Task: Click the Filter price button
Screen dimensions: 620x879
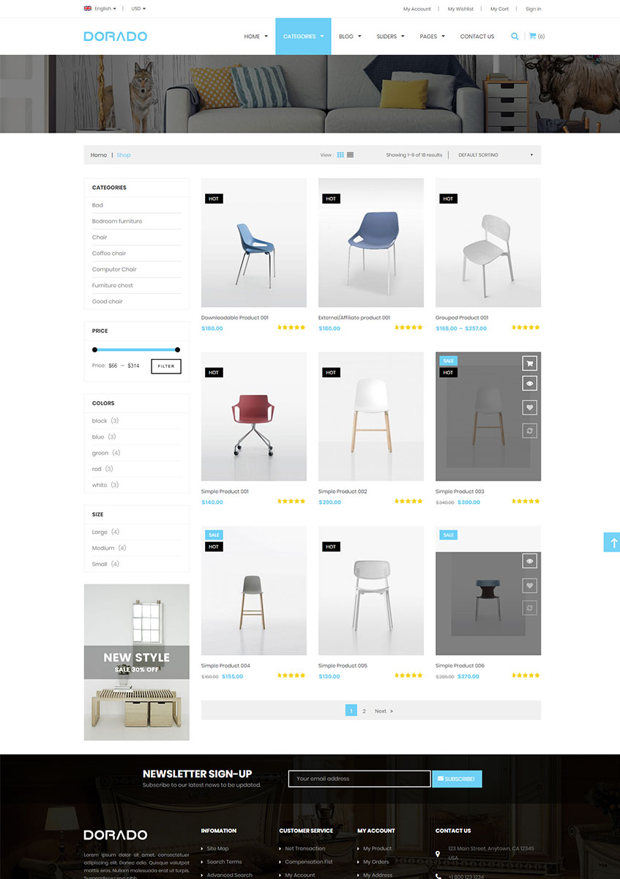Action: (x=166, y=366)
